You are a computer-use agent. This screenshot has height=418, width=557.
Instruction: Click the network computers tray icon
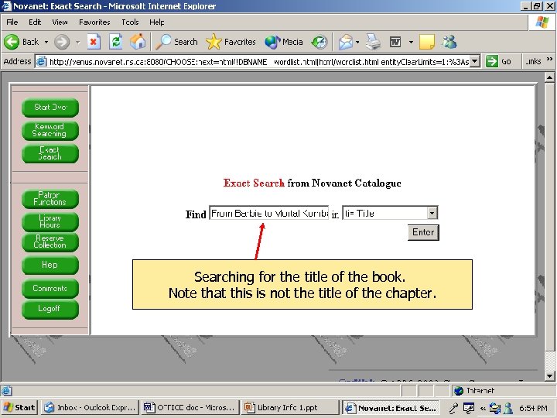coord(494,408)
